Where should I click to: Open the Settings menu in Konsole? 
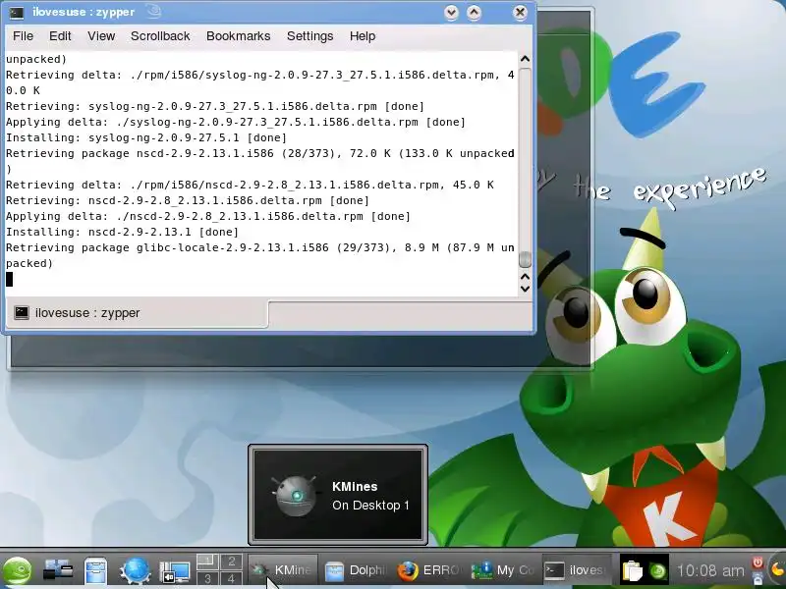pos(309,36)
